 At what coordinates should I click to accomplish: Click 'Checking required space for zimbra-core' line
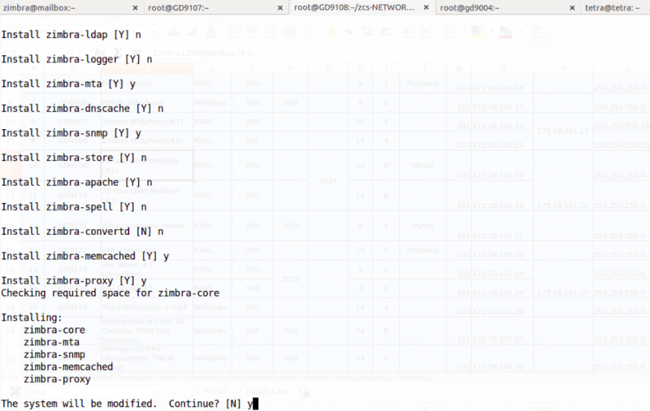(110, 293)
